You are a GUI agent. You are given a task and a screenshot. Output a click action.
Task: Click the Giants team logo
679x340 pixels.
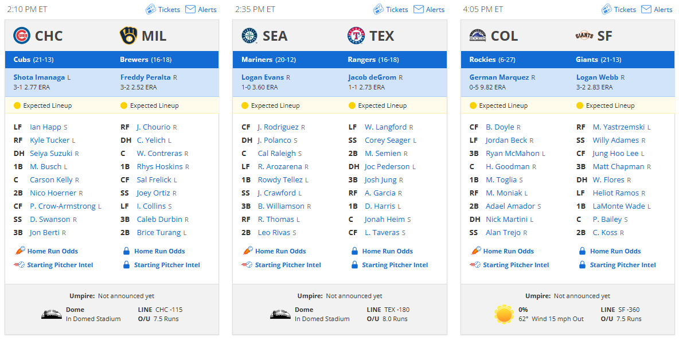tap(584, 36)
